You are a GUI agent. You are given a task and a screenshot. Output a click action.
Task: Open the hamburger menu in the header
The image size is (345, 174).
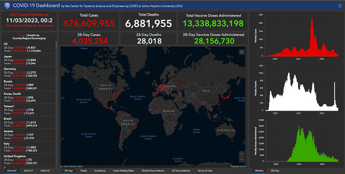[x=340, y=6]
